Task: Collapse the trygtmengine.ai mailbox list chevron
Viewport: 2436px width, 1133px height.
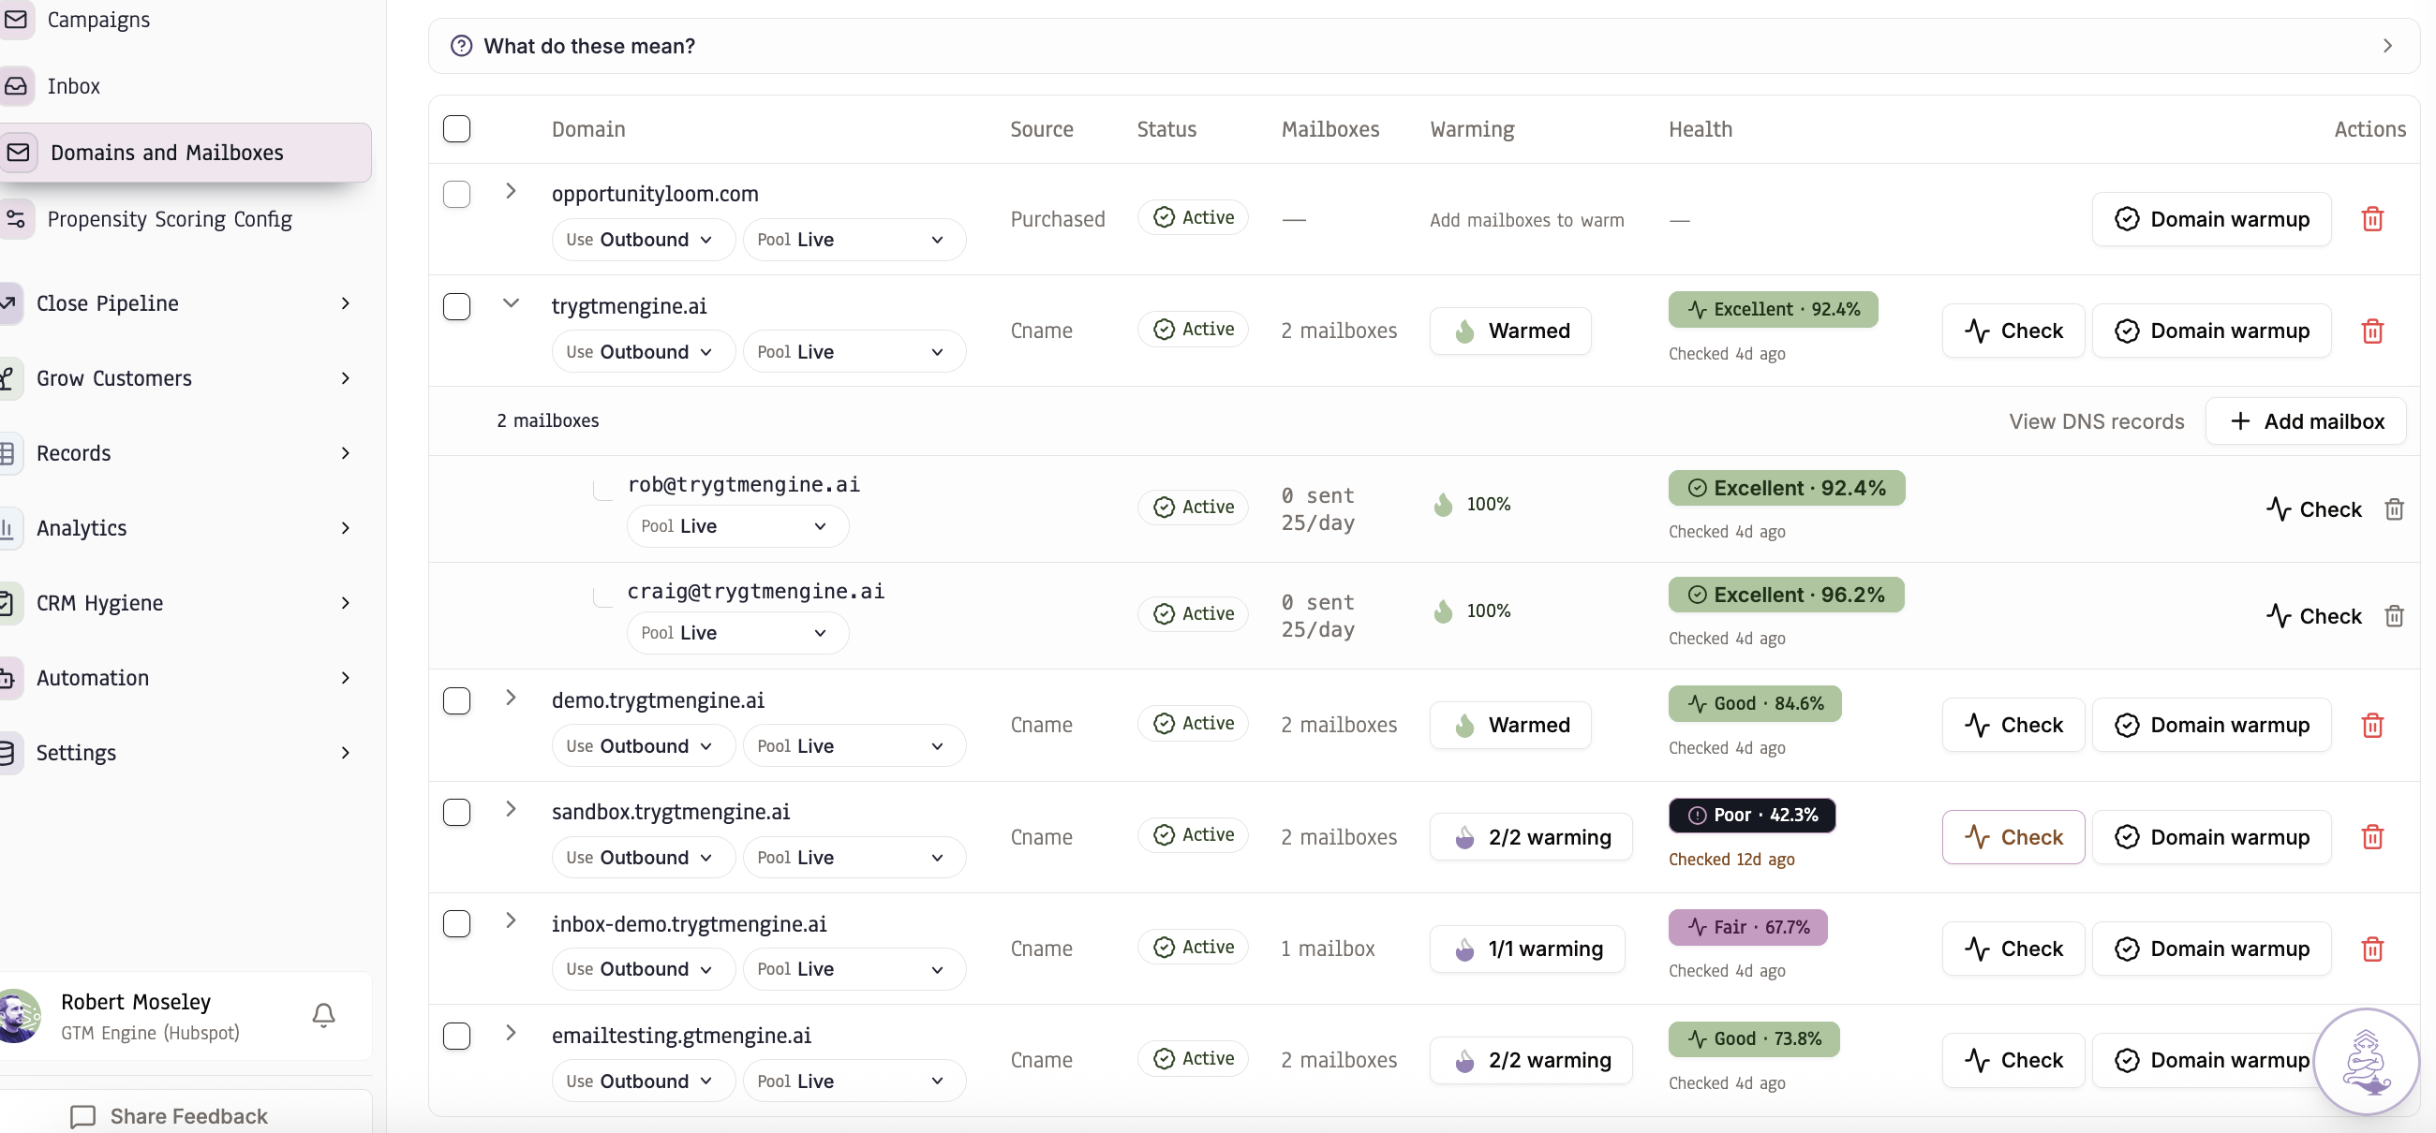Action: coord(510,303)
